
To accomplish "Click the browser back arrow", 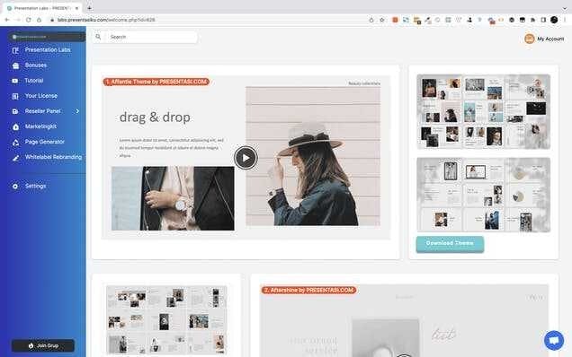I will coord(7,20).
